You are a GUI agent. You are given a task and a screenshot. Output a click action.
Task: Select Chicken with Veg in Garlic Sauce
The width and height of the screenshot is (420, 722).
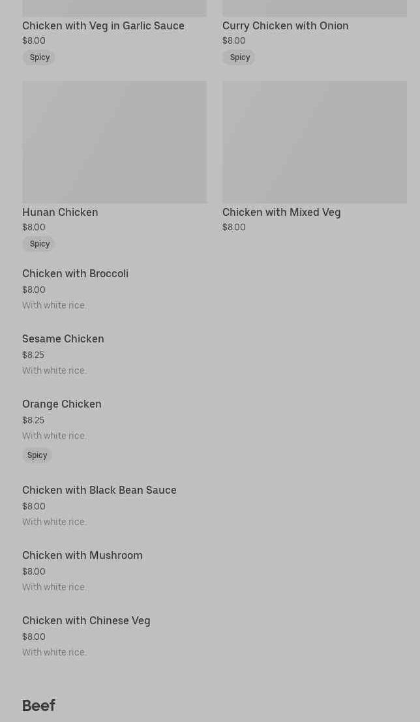103,26
